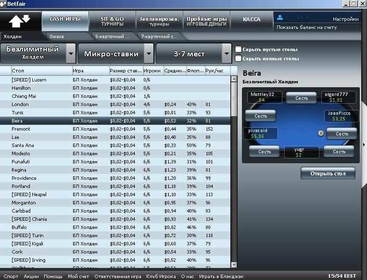Enable 'Скрыть полные столы' checkbox
Screen dimensions: 367x280
(238, 58)
